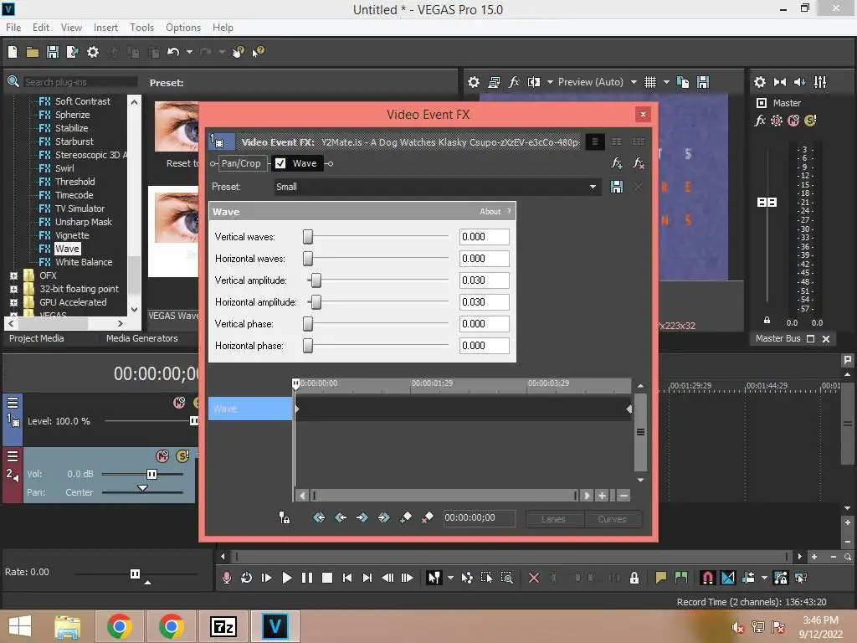Uncheck the Wave effect checkbox
This screenshot has width=857, height=643.
(280, 163)
